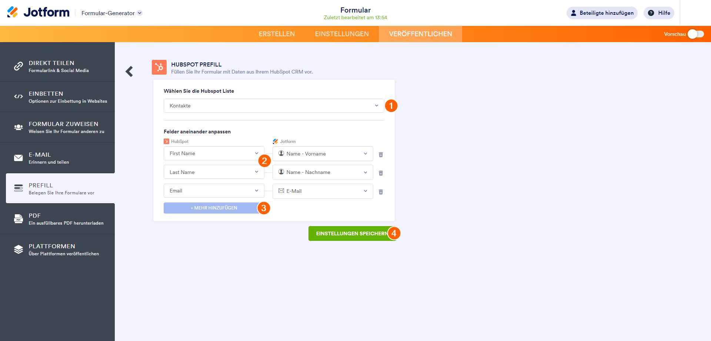Go back using the left chevron arrow

(129, 71)
